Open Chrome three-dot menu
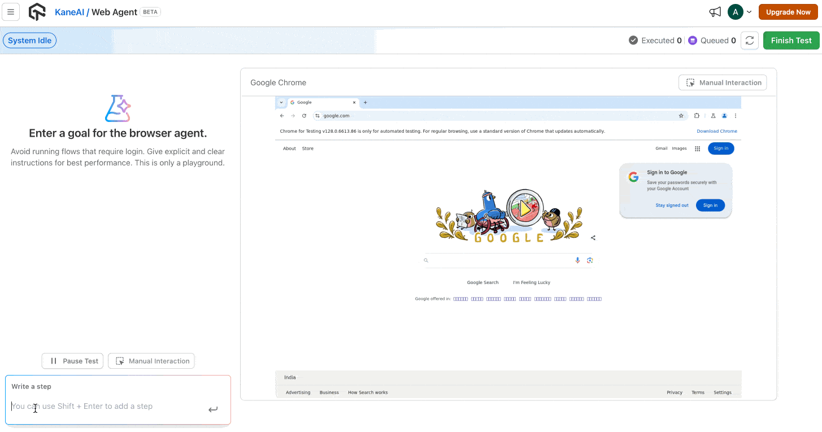822x432 pixels. click(x=735, y=116)
